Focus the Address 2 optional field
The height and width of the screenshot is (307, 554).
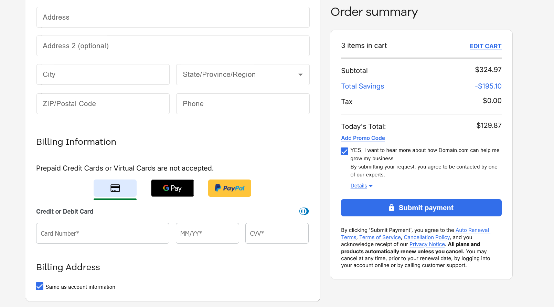(173, 46)
